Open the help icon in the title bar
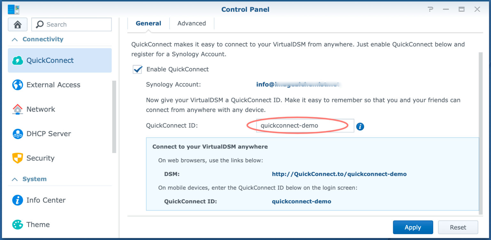Viewport: 491px width, 240px height. 431,9
